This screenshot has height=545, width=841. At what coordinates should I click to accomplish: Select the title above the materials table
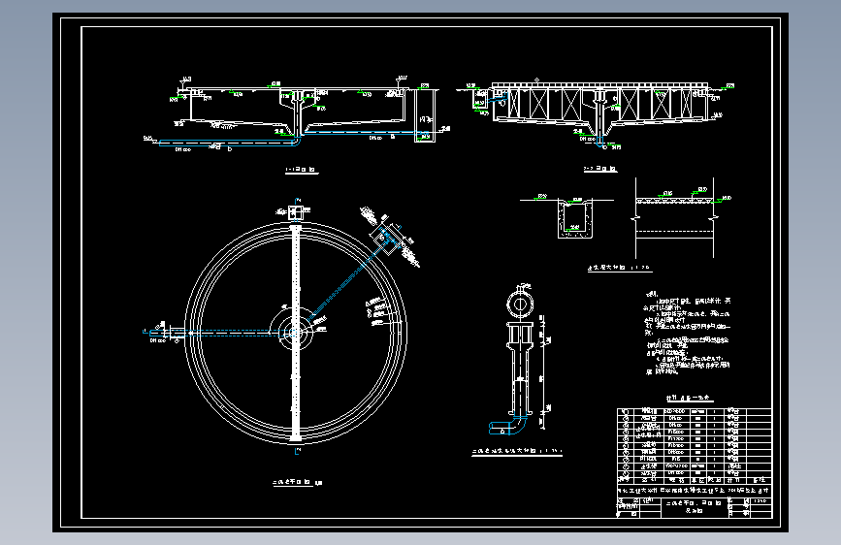click(x=690, y=399)
